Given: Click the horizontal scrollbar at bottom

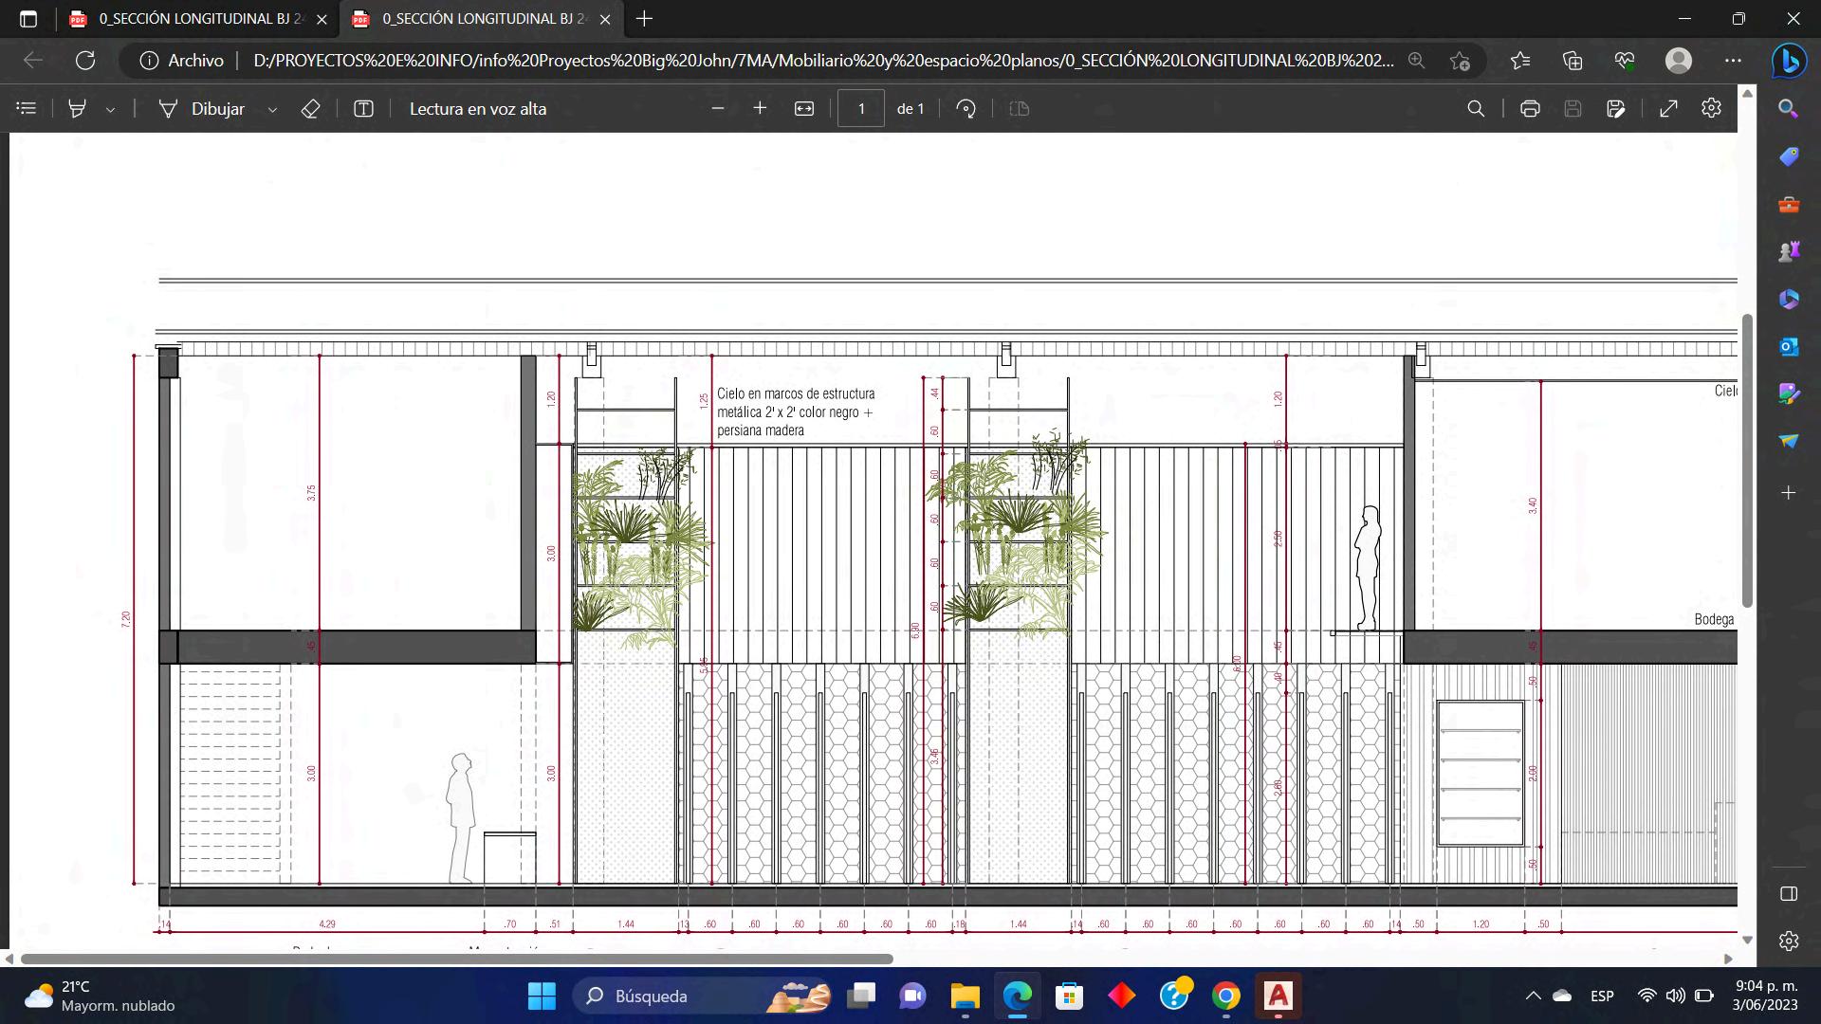Looking at the screenshot, I should (x=455, y=959).
